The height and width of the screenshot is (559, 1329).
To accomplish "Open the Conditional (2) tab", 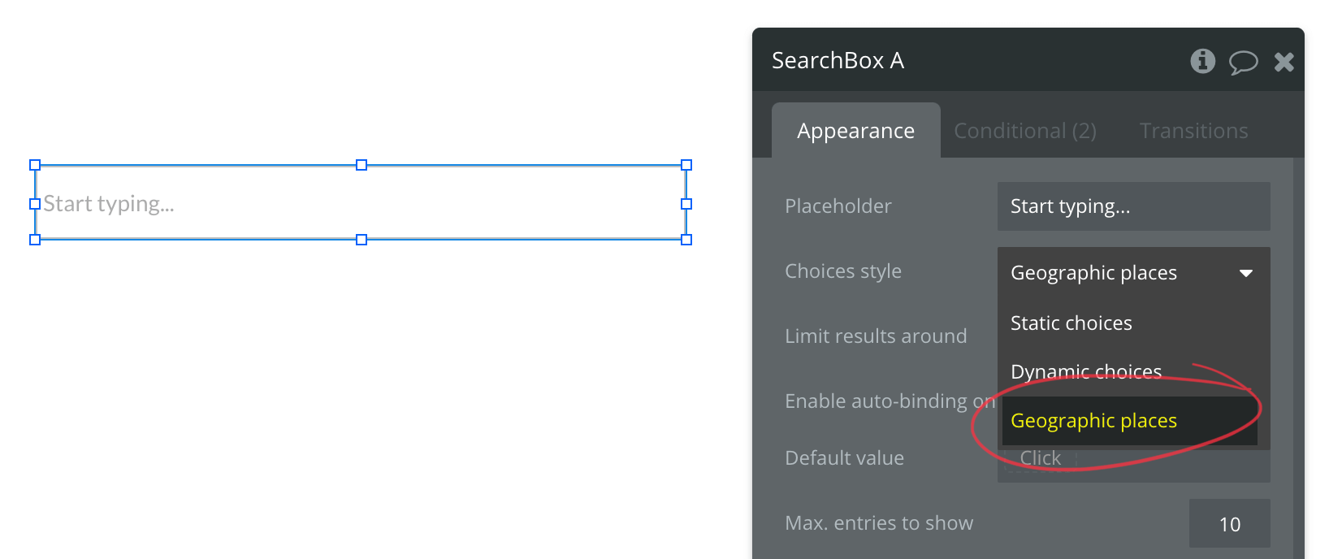I will coord(1024,131).
